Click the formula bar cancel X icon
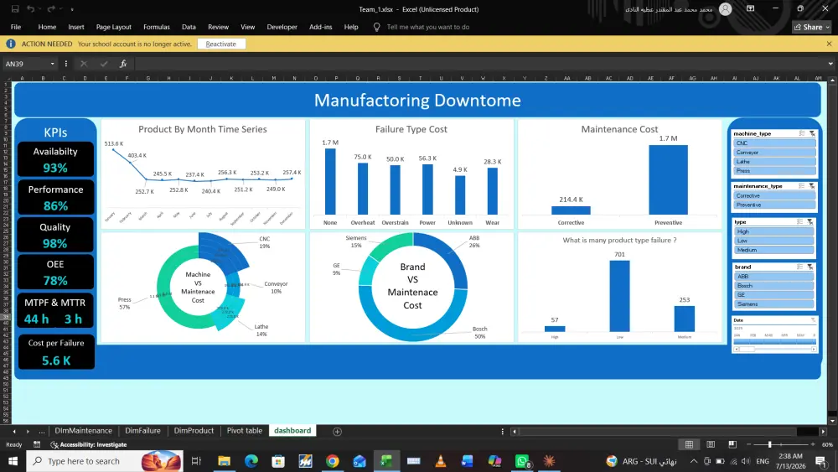This screenshot has height=472, width=838. point(83,64)
